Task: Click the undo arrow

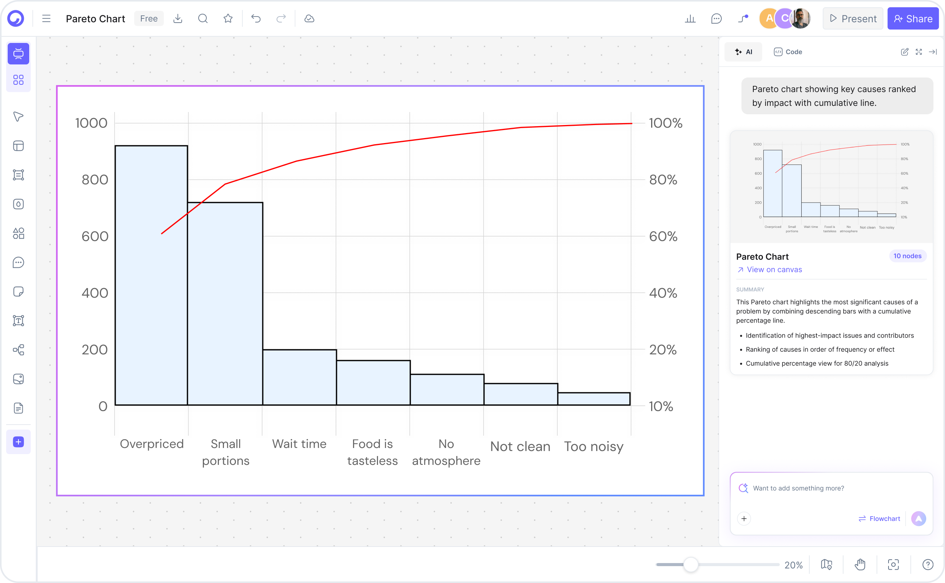Action: tap(256, 18)
